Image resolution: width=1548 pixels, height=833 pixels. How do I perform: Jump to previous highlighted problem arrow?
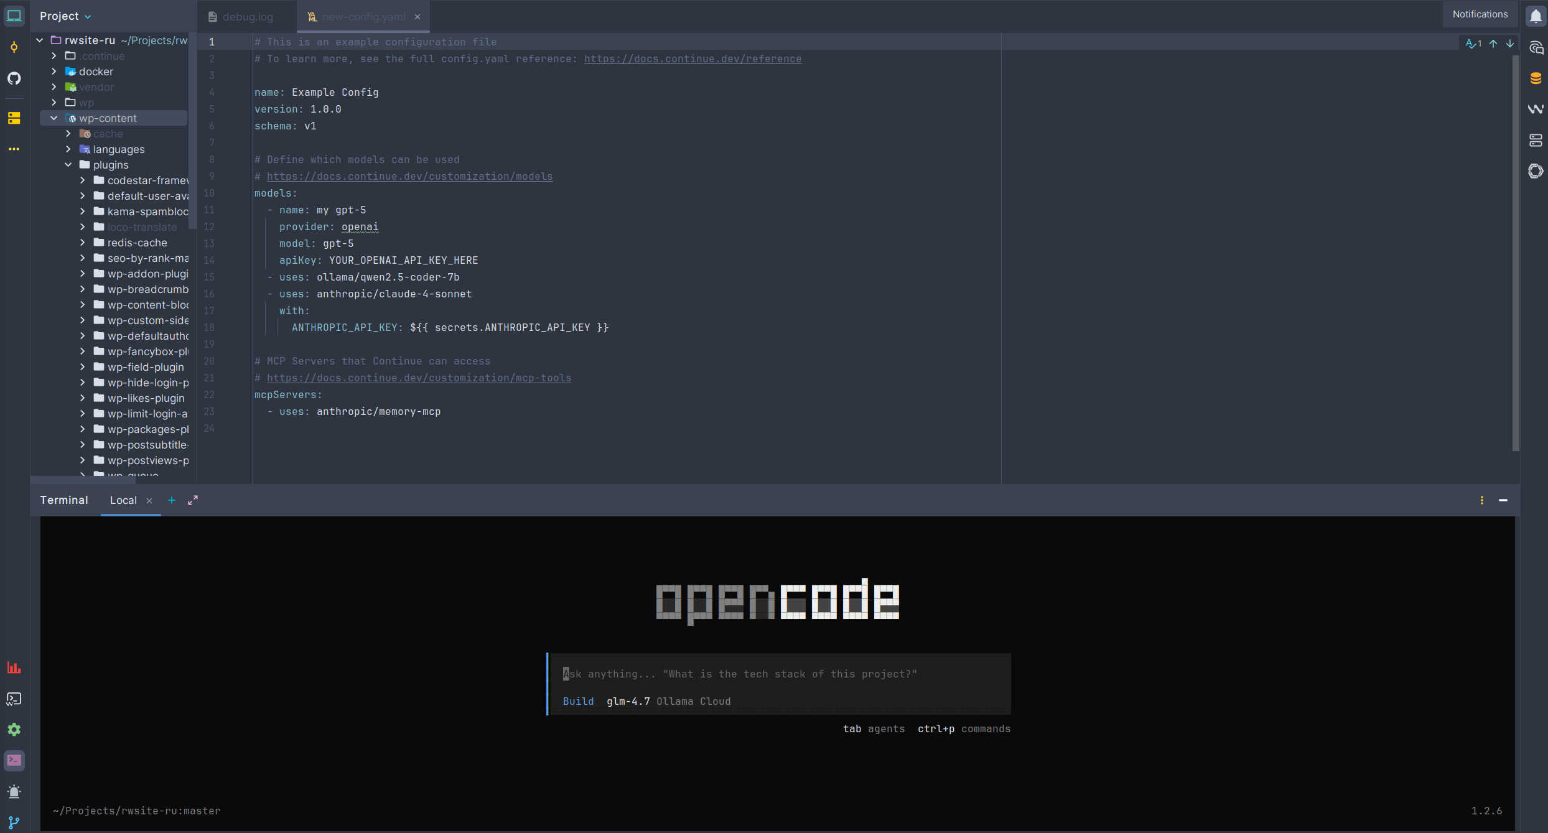(1493, 44)
